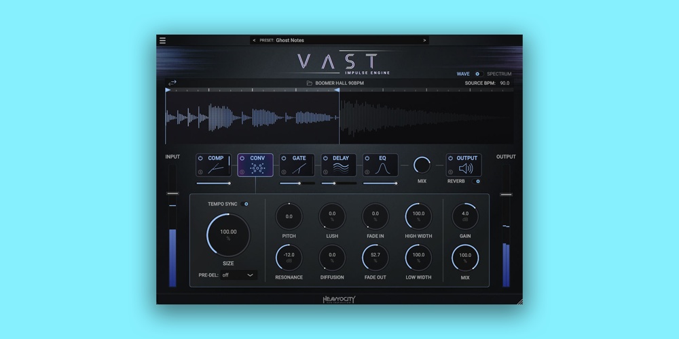The image size is (679, 339).
Task: Enable the Tempo Sync toggle
Action: pos(245,203)
